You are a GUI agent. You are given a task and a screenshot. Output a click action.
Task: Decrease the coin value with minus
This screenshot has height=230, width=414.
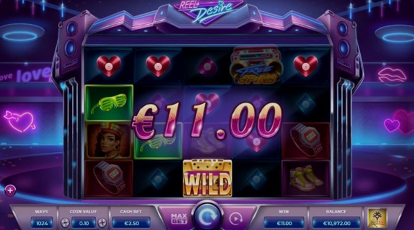coord(65,223)
